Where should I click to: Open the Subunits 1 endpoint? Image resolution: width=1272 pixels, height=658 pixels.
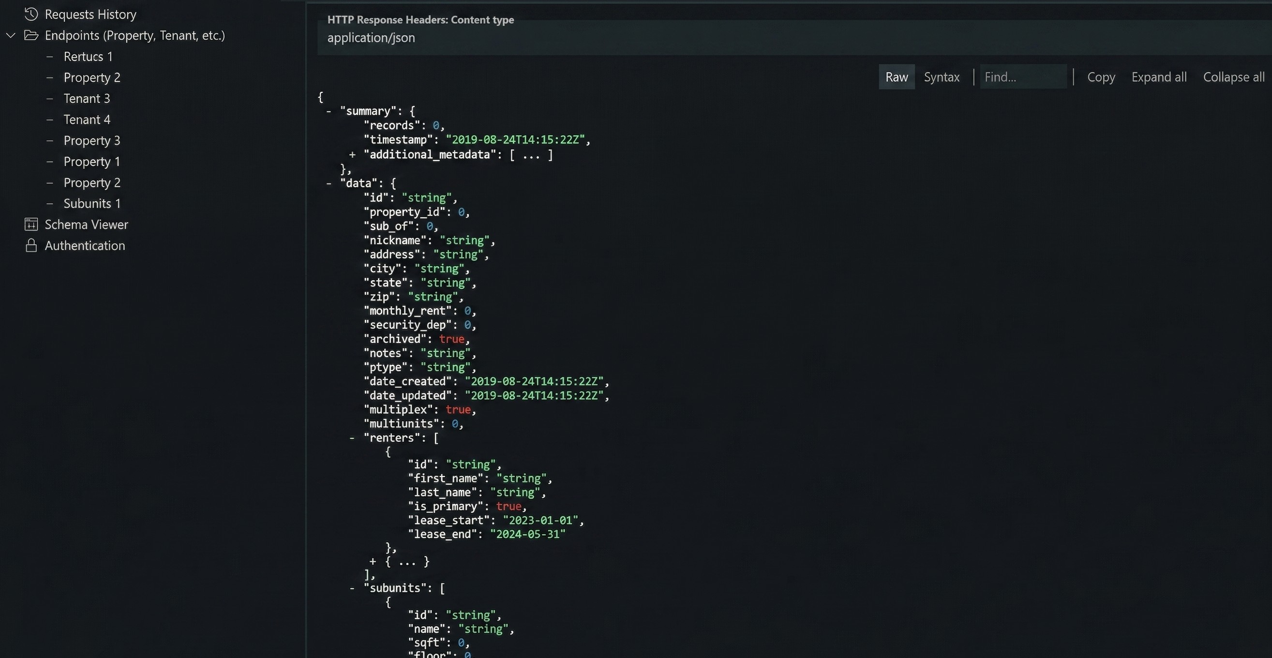91,203
